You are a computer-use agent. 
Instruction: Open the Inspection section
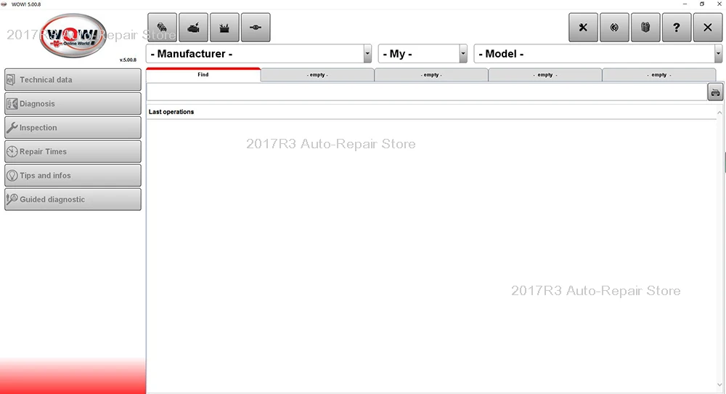pyautogui.click(x=73, y=127)
